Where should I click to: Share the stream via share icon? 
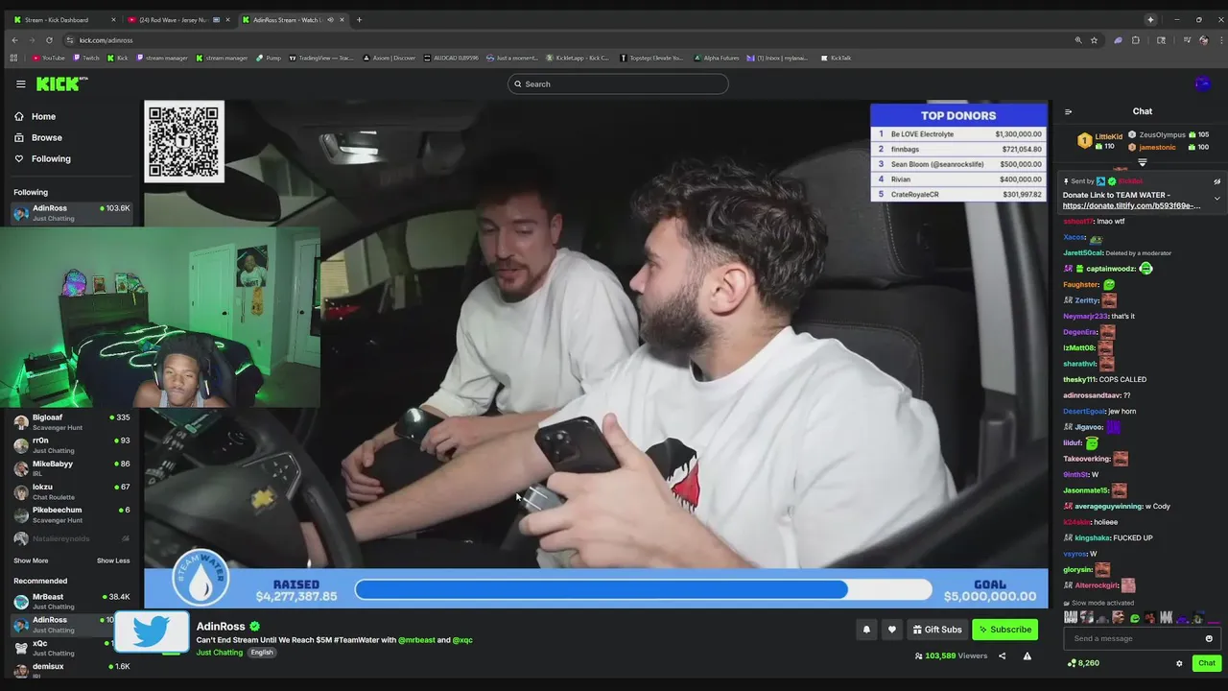pos(1002,656)
